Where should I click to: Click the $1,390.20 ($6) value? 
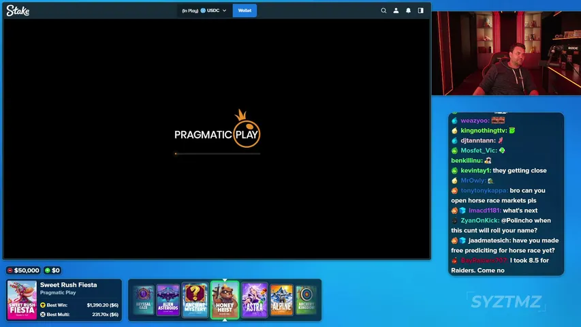tap(103, 305)
